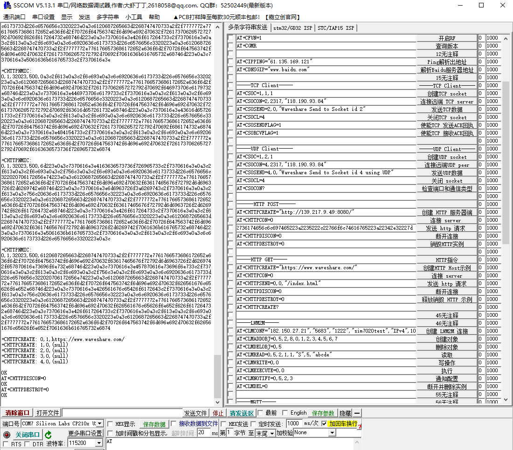Click the command list vertical scrollbar thumb
Screen dimensions: 513x450
[x=506, y=163]
